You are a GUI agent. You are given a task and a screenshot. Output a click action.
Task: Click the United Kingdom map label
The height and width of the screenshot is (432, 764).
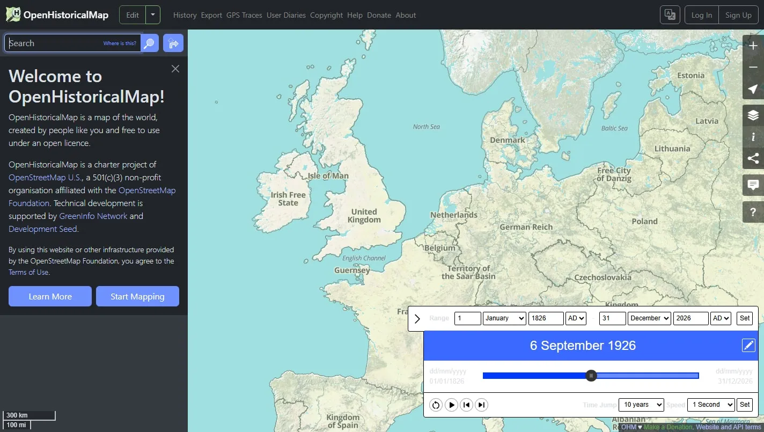pos(364,216)
